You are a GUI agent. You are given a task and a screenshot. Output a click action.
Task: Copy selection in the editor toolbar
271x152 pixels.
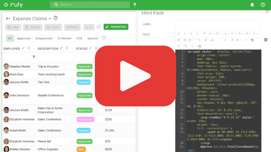pos(232,40)
